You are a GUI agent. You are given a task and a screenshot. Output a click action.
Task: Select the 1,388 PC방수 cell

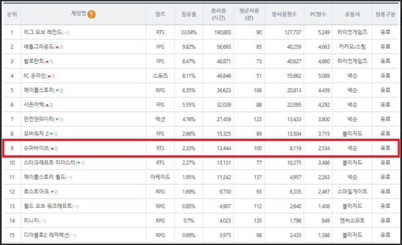324,235
